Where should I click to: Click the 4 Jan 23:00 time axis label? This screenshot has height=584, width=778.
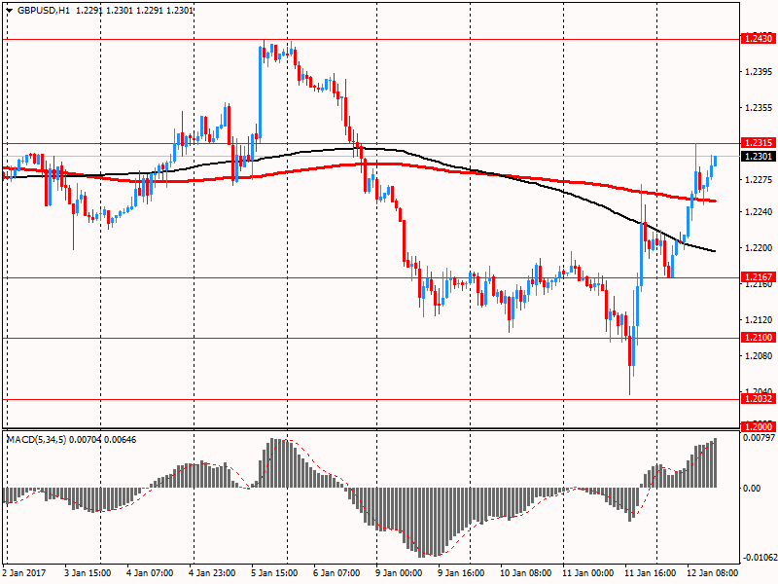click(212, 573)
